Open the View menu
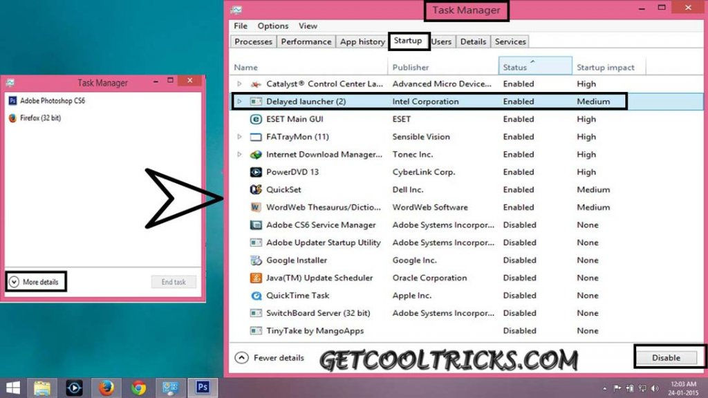This screenshot has height=398, width=708. 308,26
